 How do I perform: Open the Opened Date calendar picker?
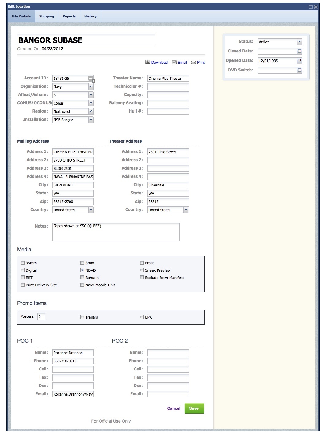coord(299,61)
